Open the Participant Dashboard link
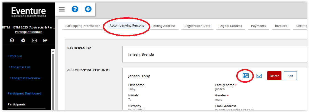This screenshot has height=112, width=309. point(24,93)
